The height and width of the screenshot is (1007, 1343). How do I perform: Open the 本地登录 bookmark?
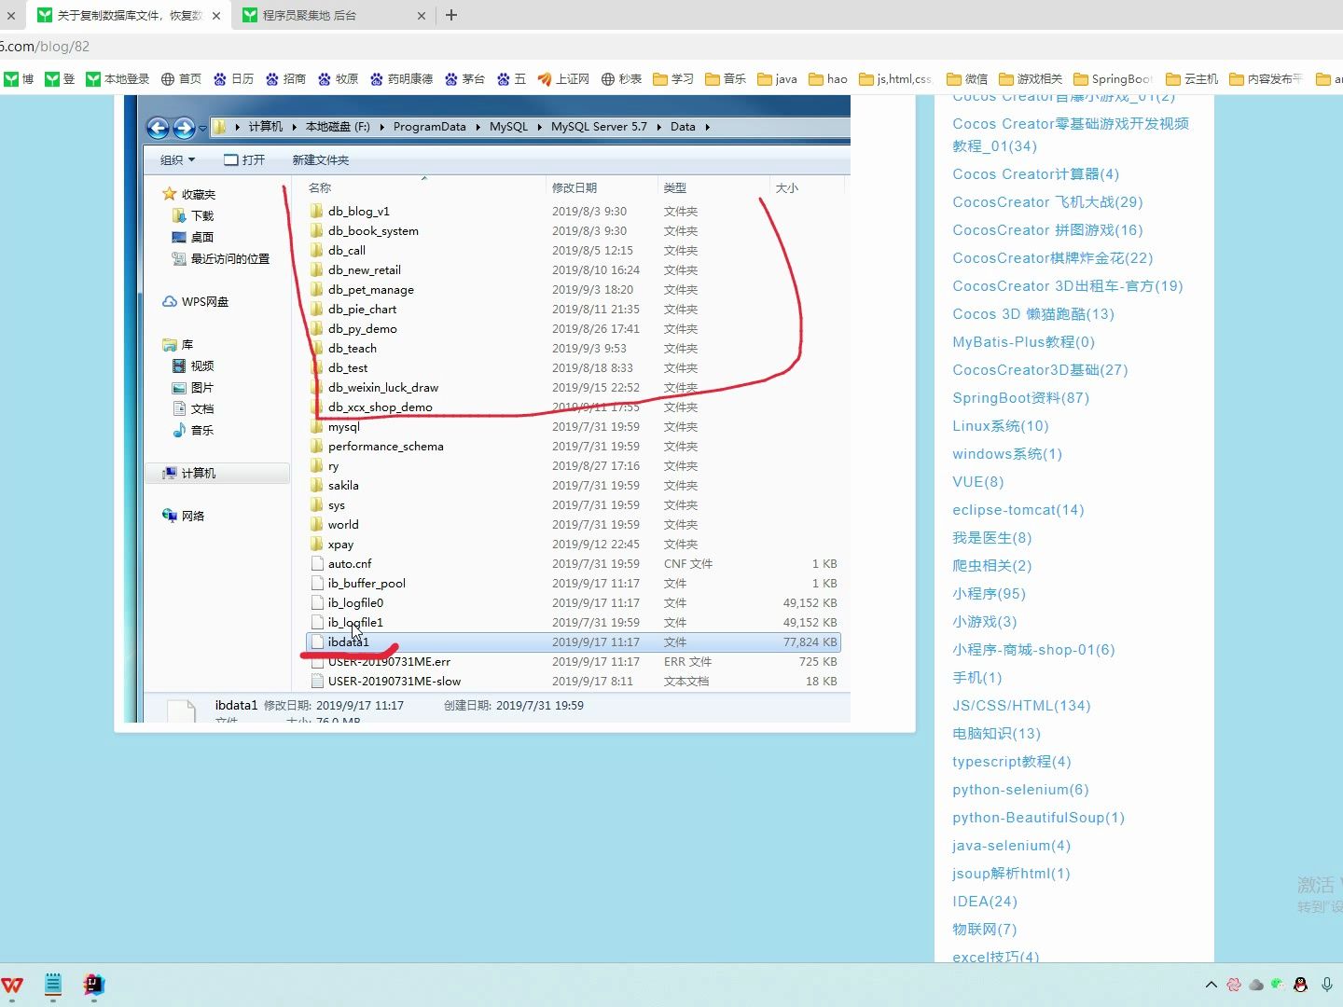pyautogui.click(x=118, y=79)
